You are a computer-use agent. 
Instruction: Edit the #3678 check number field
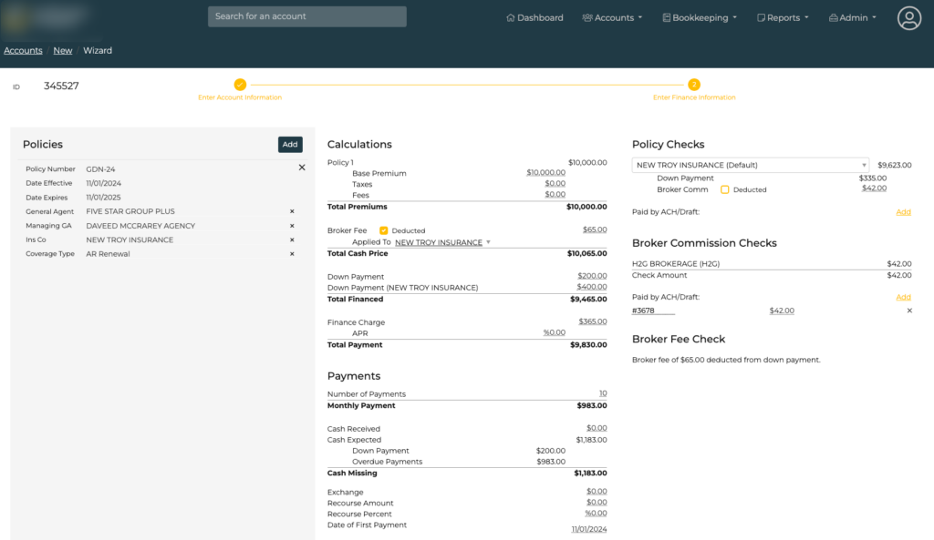click(x=653, y=311)
